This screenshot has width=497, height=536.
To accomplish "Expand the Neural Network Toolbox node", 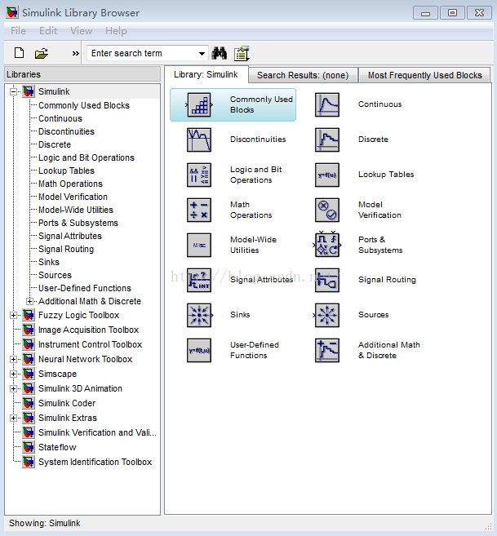I will coord(13,359).
